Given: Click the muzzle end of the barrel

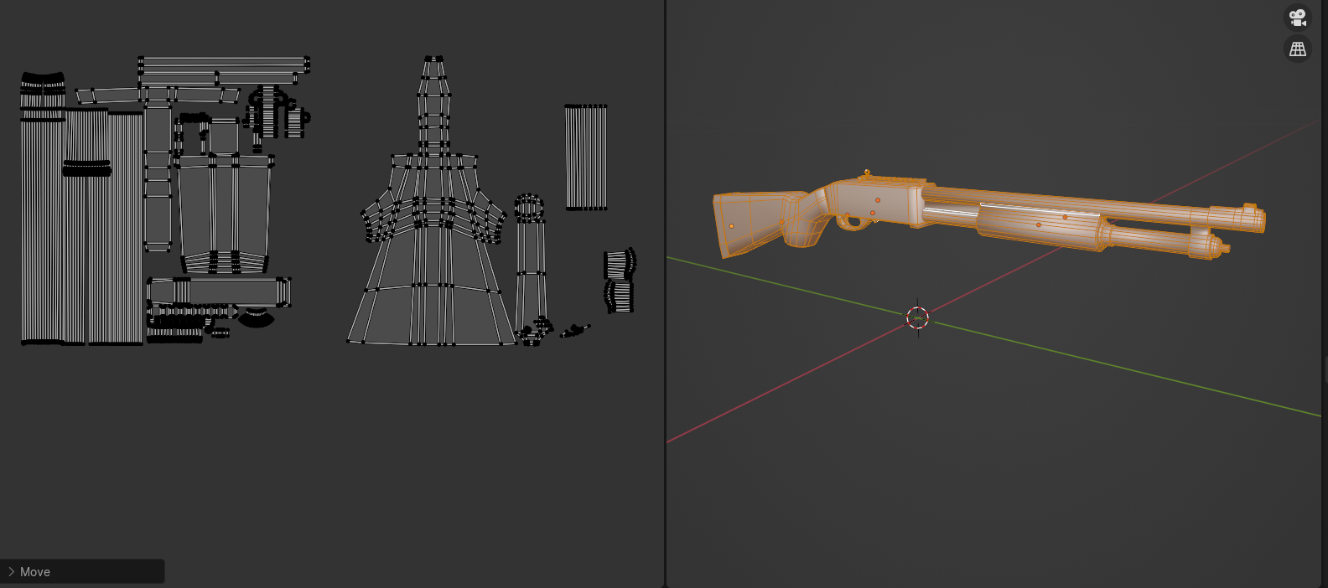Looking at the screenshot, I should pyautogui.click(x=1256, y=219).
